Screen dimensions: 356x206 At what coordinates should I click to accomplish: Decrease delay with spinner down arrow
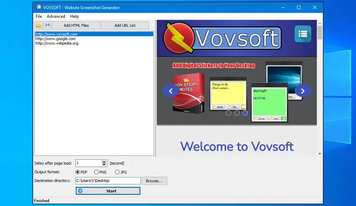(x=104, y=164)
